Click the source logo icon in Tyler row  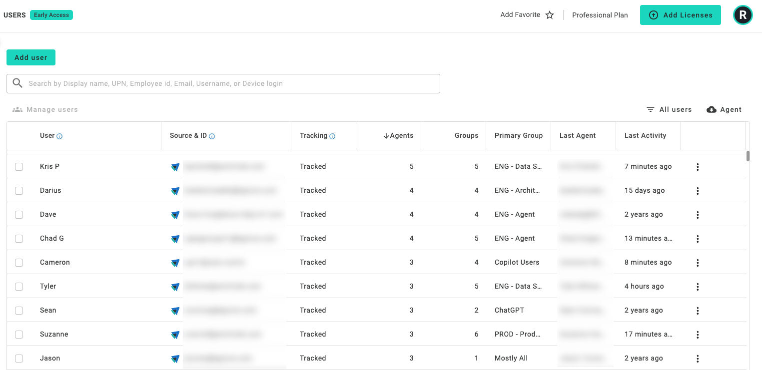[175, 287]
